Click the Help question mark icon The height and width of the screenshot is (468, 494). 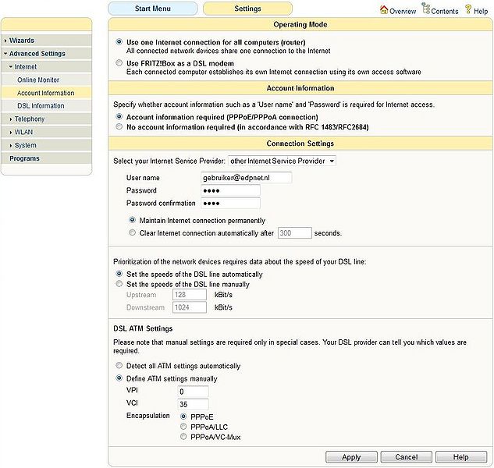pos(468,9)
